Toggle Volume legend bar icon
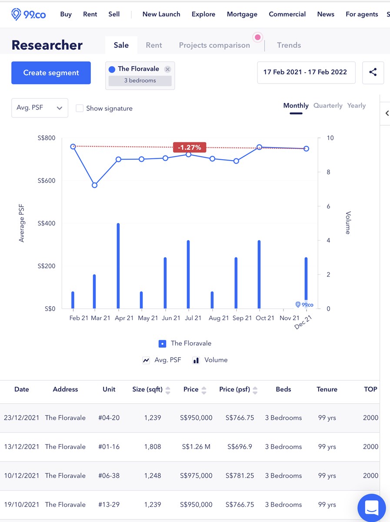 tap(196, 360)
